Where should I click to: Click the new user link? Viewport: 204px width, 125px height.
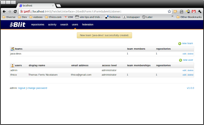pyautogui.click(x=188, y=60)
